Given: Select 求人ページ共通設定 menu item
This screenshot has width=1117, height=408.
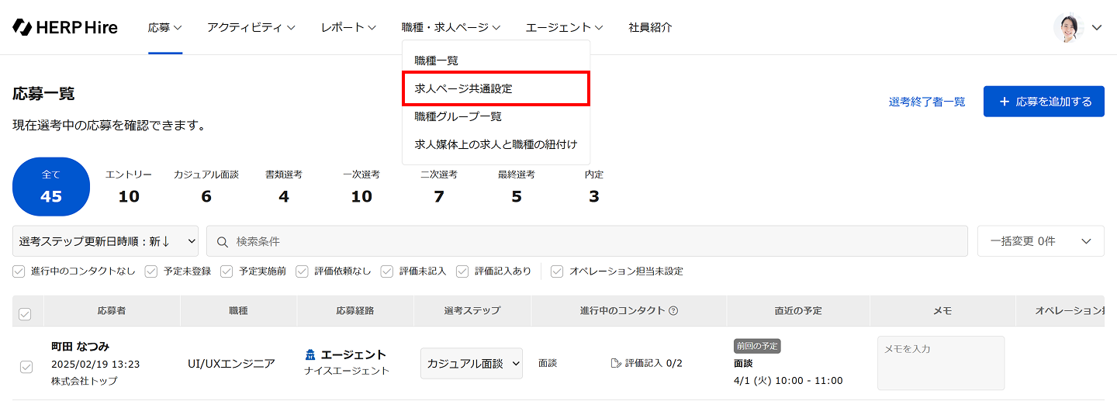Looking at the screenshot, I should [x=496, y=88].
